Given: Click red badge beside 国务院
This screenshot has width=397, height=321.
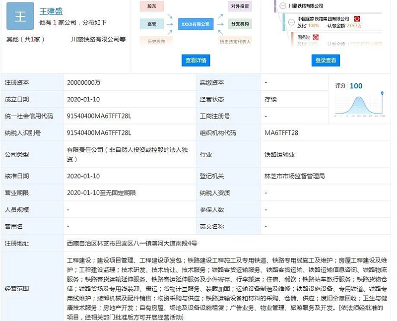Looking at the screenshot, I should coord(316,37).
